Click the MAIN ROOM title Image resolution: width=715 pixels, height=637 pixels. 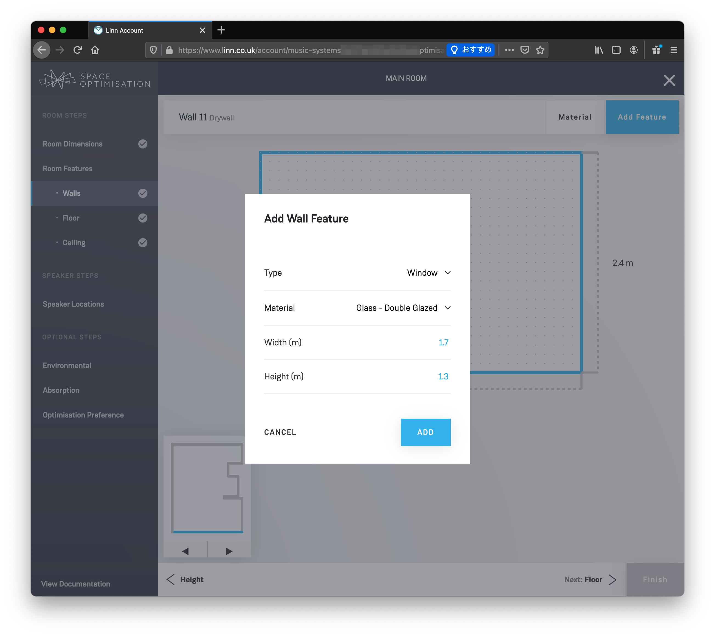(406, 78)
